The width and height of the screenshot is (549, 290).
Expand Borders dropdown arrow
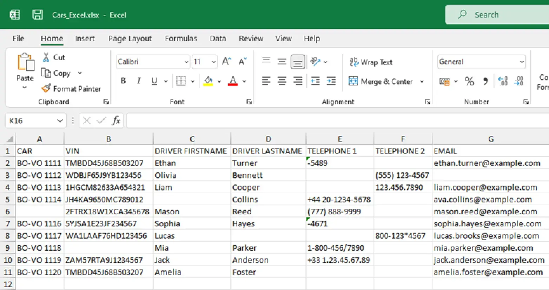(192, 81)
